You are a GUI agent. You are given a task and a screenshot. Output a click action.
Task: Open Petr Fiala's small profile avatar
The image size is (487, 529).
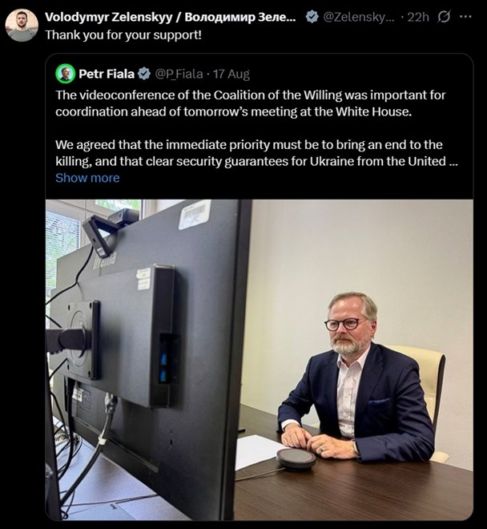coord(65,74)
